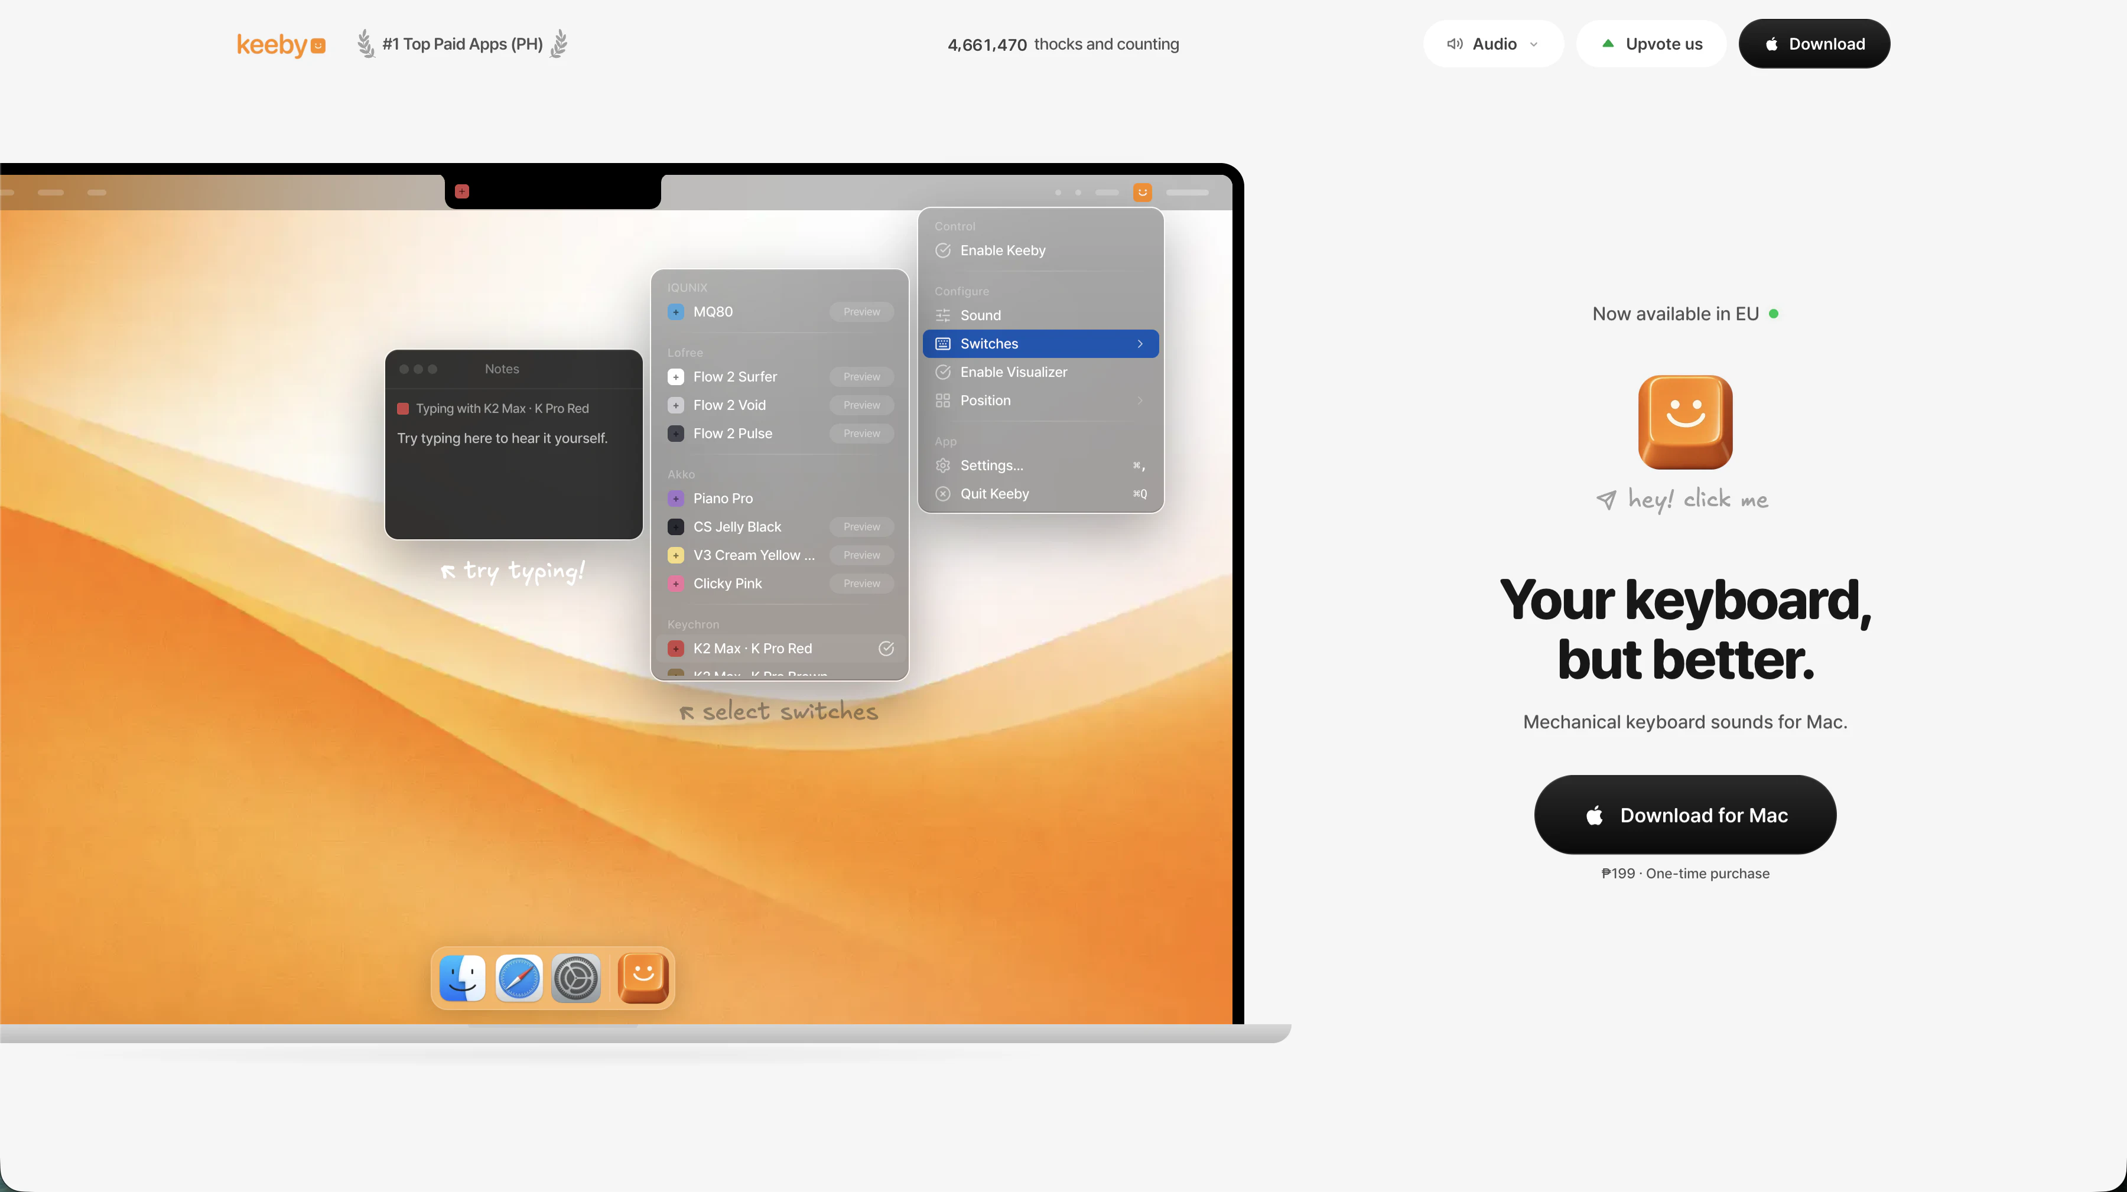Click the speaker icon on Audio button
Screen dimensions: 2127x1192
click(1455, 44)
